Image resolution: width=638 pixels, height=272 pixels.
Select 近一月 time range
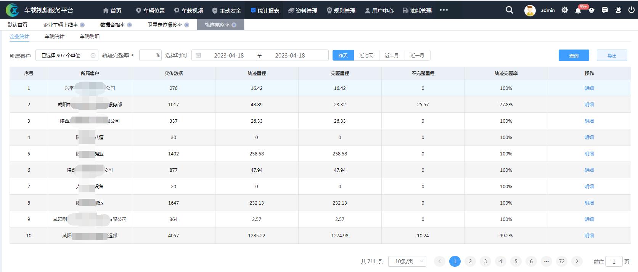pyautogui.click(x=417, y=55)
